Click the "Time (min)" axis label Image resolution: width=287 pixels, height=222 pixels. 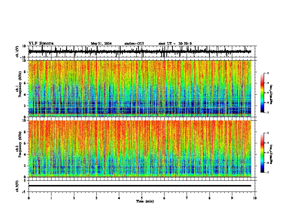[x=145, y=201]
